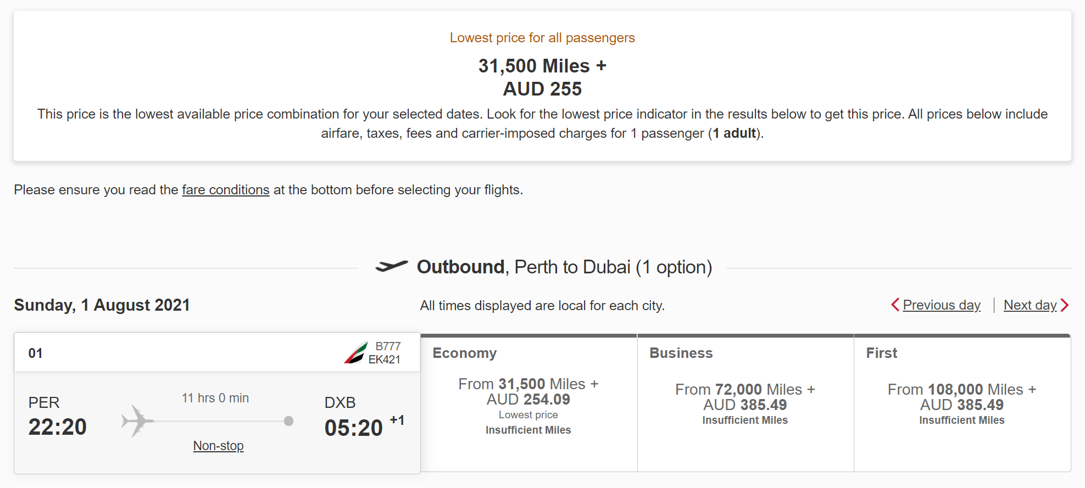Click the flight stop indicator dot near DXB
1085x488 pixels.
(x=287, y=422)
